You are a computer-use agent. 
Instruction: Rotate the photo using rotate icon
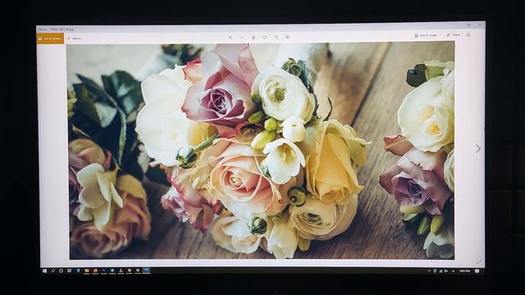pos(276,38)
